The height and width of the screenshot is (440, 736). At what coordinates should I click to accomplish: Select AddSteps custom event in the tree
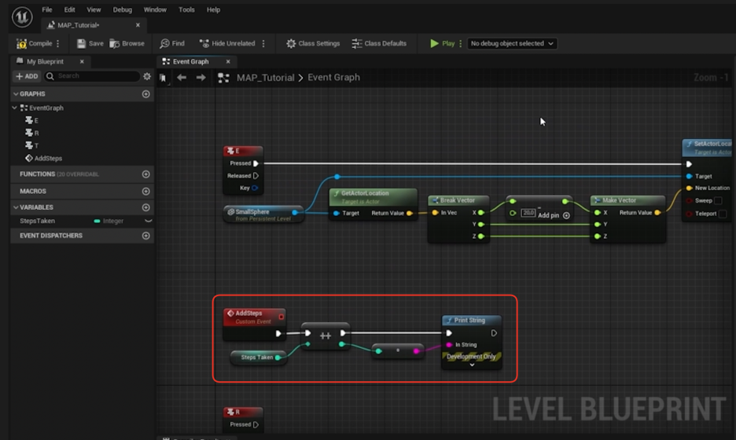pyautogui.click(x=44, y=158)
